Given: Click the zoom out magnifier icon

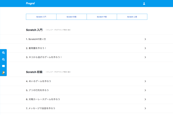Looking at the screenshot, I should (x=3, y=60).
